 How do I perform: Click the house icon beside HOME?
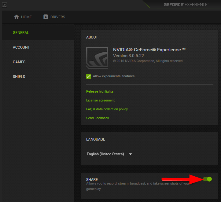pyautogui.click(x=17, y=17)
